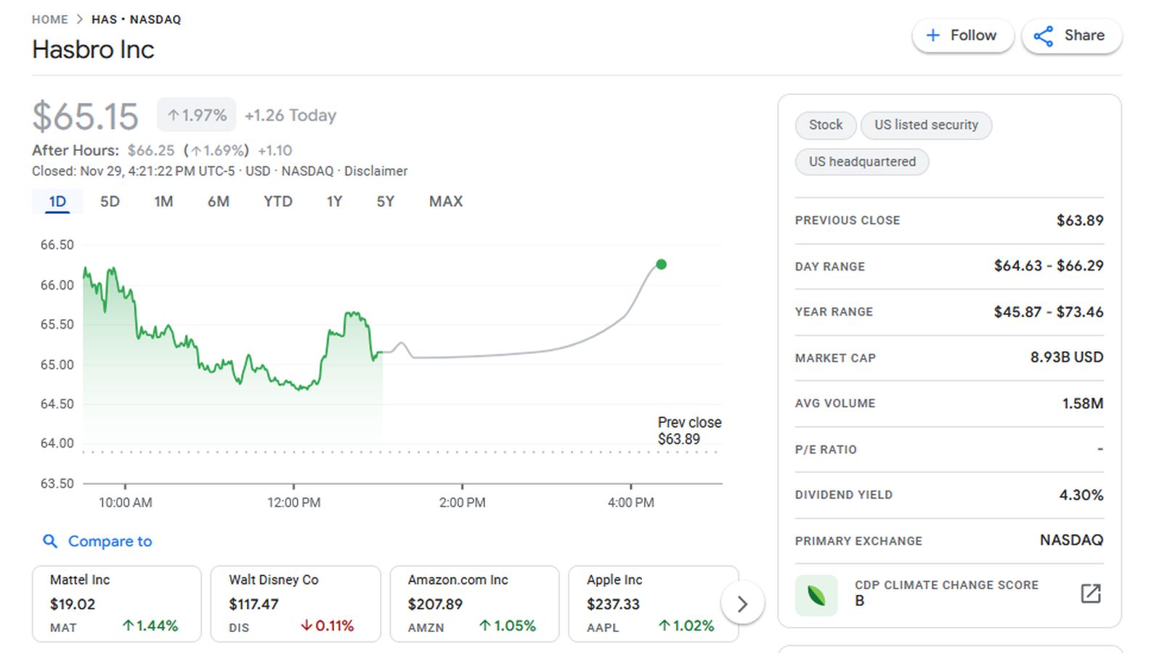
Task: Click the MAT ticker symbol
Action: coord(63,628)
